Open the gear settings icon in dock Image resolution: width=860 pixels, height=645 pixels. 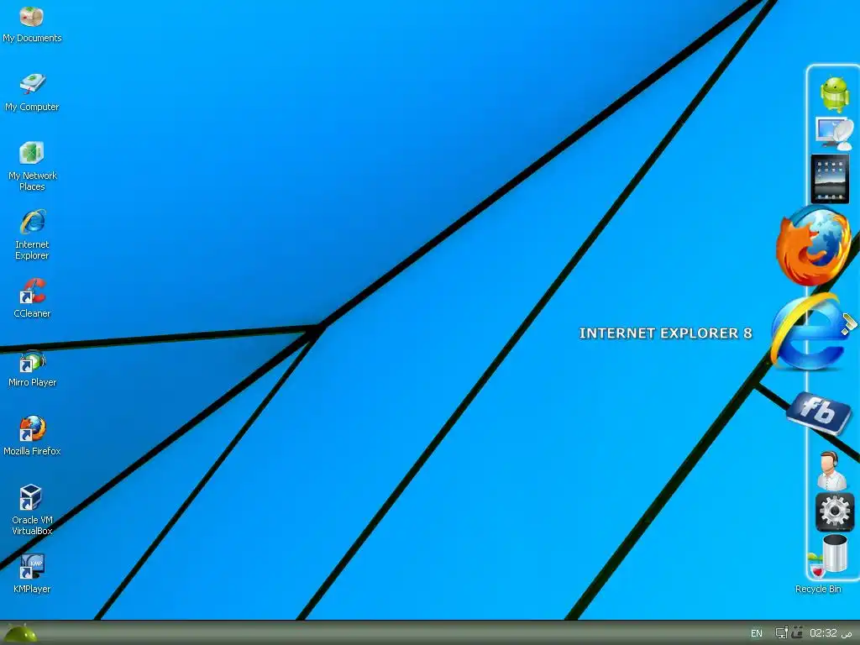[834, 511]
